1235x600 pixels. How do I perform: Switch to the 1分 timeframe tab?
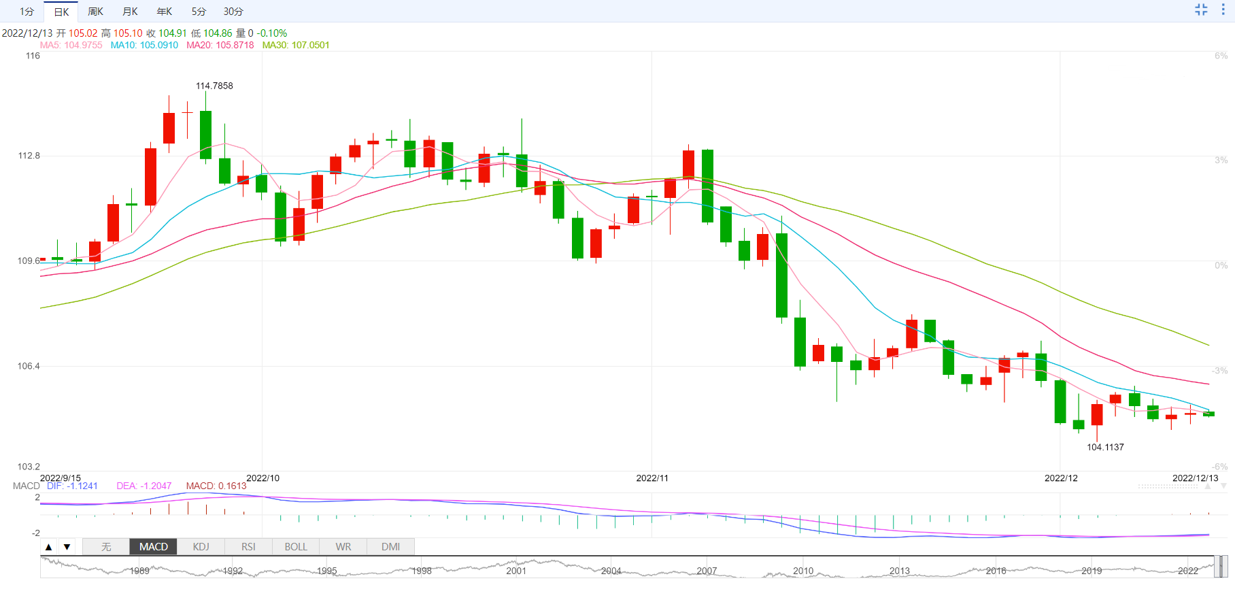pos(27,12)
